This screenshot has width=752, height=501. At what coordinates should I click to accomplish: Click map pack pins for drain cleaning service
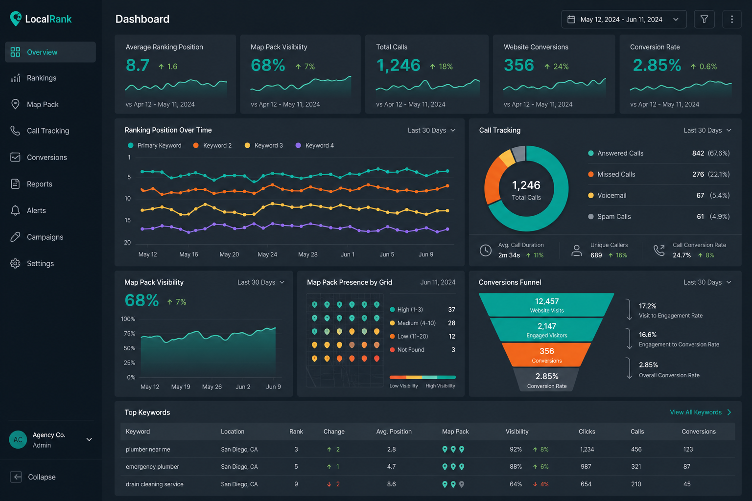pos(453,484)
